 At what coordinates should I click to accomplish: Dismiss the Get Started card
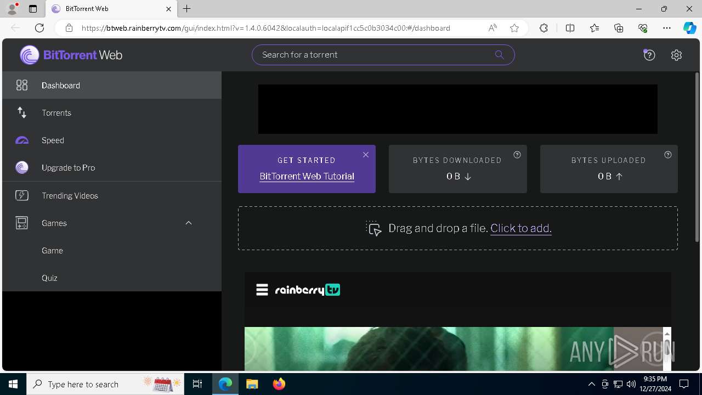click(x=366, y=155)
